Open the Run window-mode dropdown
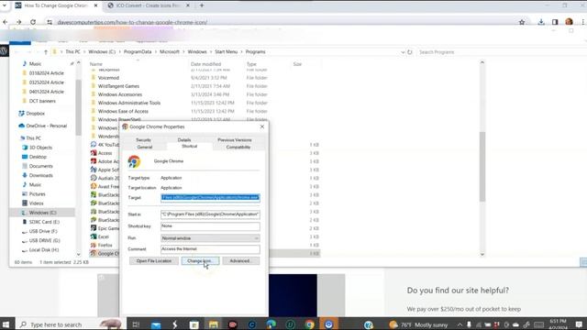 (x=210, y=238)
